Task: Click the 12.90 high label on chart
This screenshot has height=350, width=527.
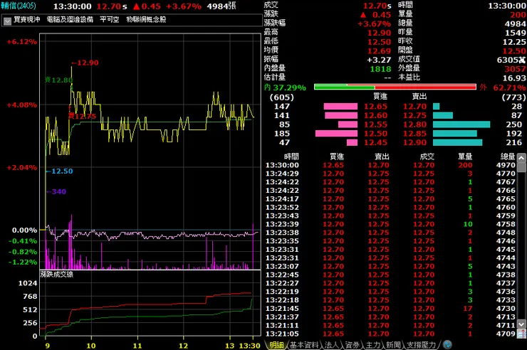Action: 85,63
